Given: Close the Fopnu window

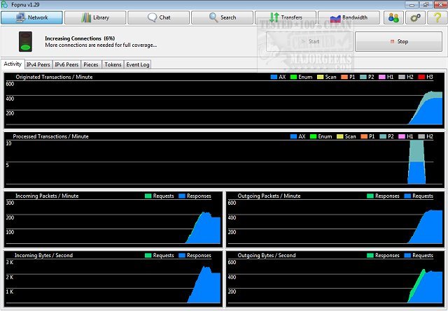Looking at the screenshot, I should tap(440, 5).
